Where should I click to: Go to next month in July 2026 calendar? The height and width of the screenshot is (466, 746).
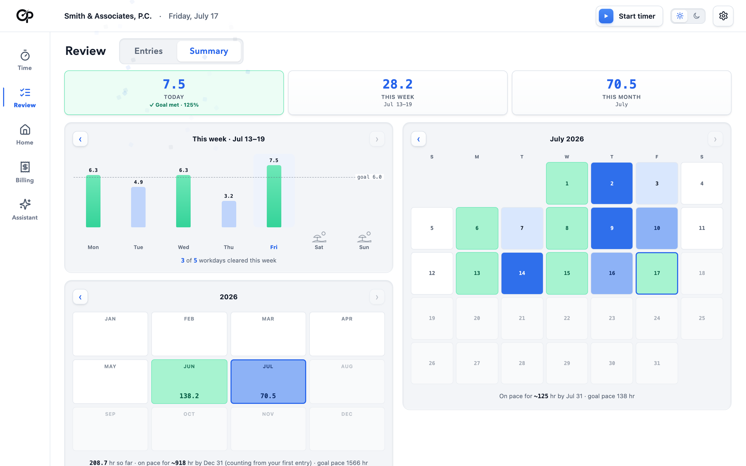pos(715,139)
